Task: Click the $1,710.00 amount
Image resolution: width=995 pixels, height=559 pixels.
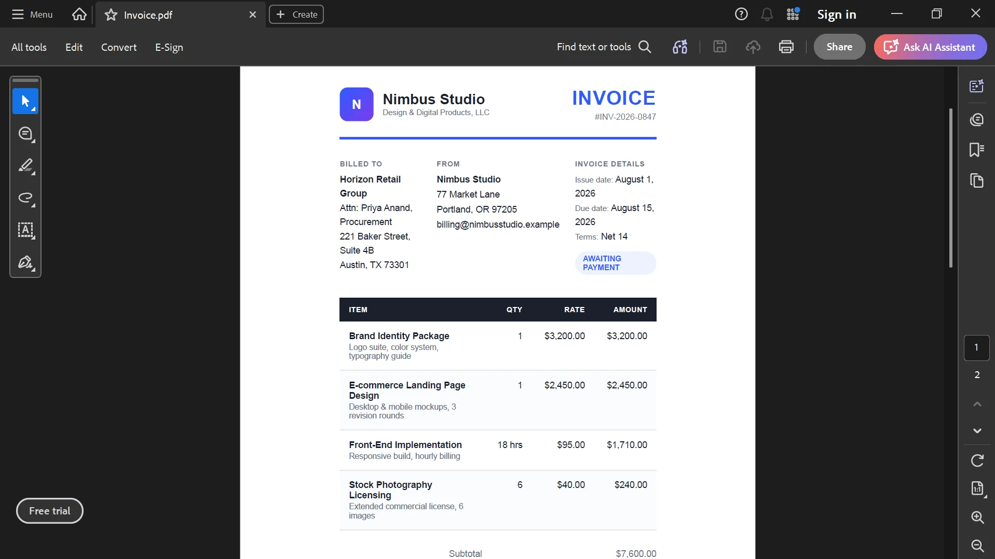Action: click(627, 445)
